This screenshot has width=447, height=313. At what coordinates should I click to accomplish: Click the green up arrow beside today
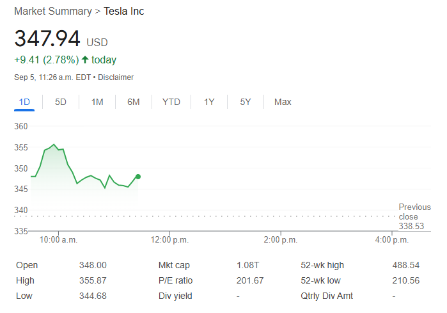point(85,60)
